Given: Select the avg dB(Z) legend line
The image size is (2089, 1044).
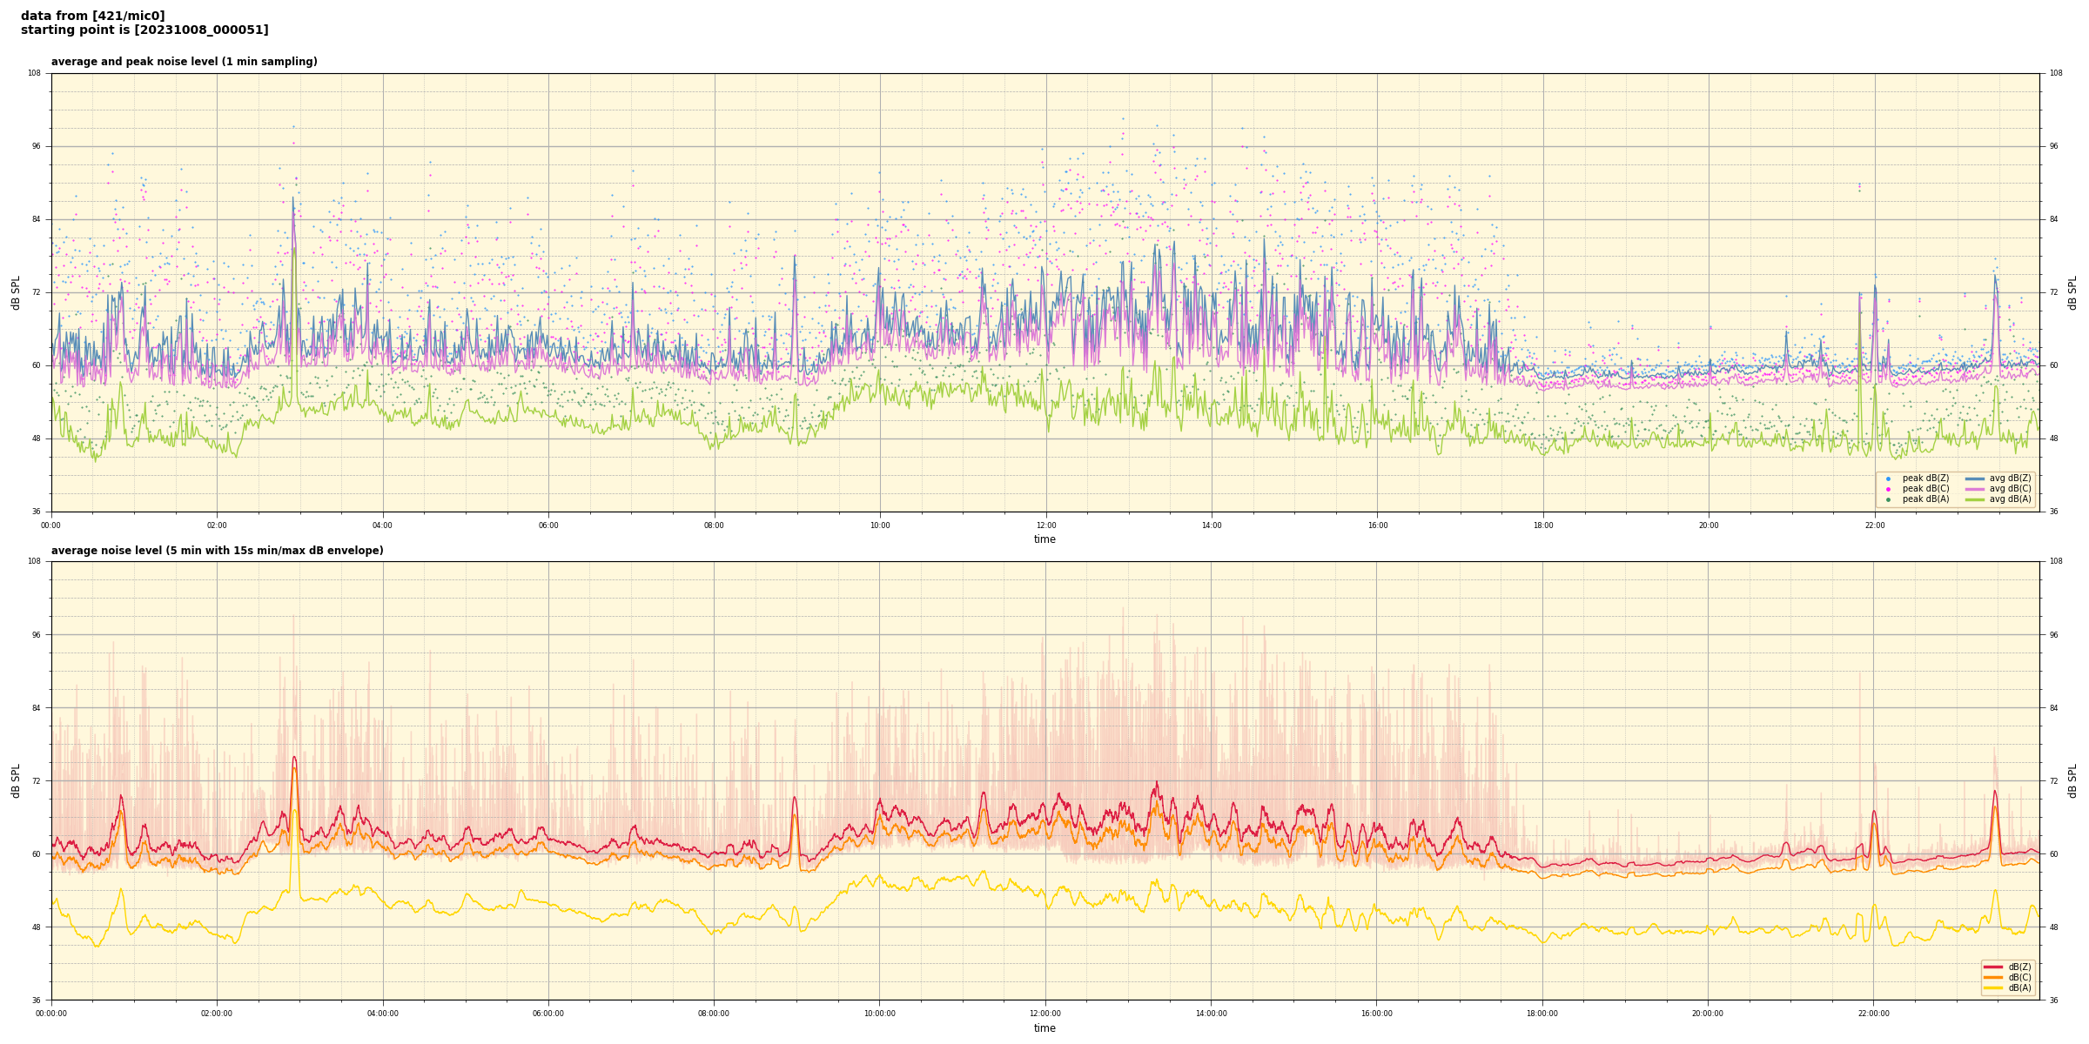Looking at the screenshot, I should point(1975,478).
